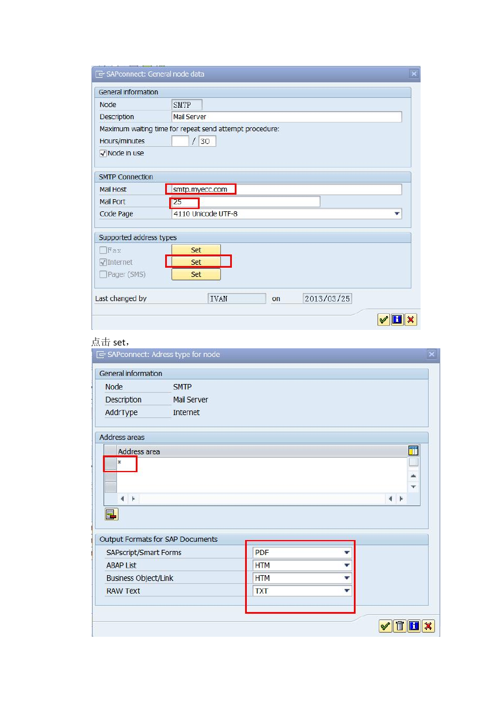The width and height of the screenshot is (500, 707).
Task: Click the Hours input field
Action: click(x=180, y=141)
